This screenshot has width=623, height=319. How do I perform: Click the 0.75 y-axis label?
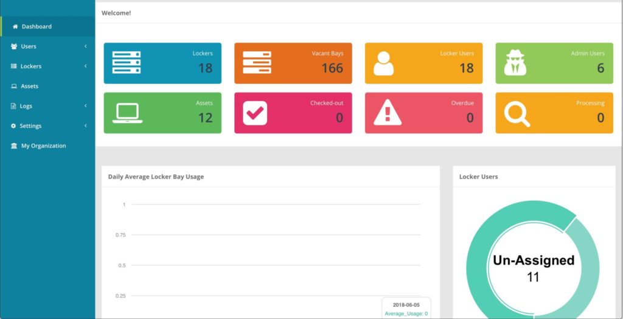click(120, 235)
